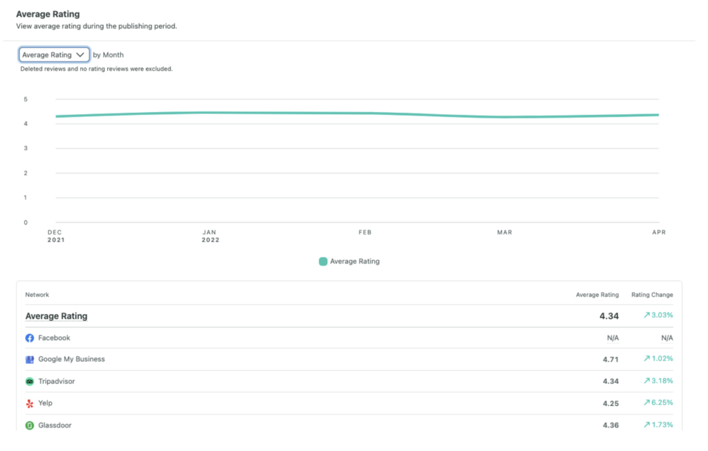Click the Google My Business icon
Image resolution: width=708 pixels, height=451 pixels.
tap(30, 360)
